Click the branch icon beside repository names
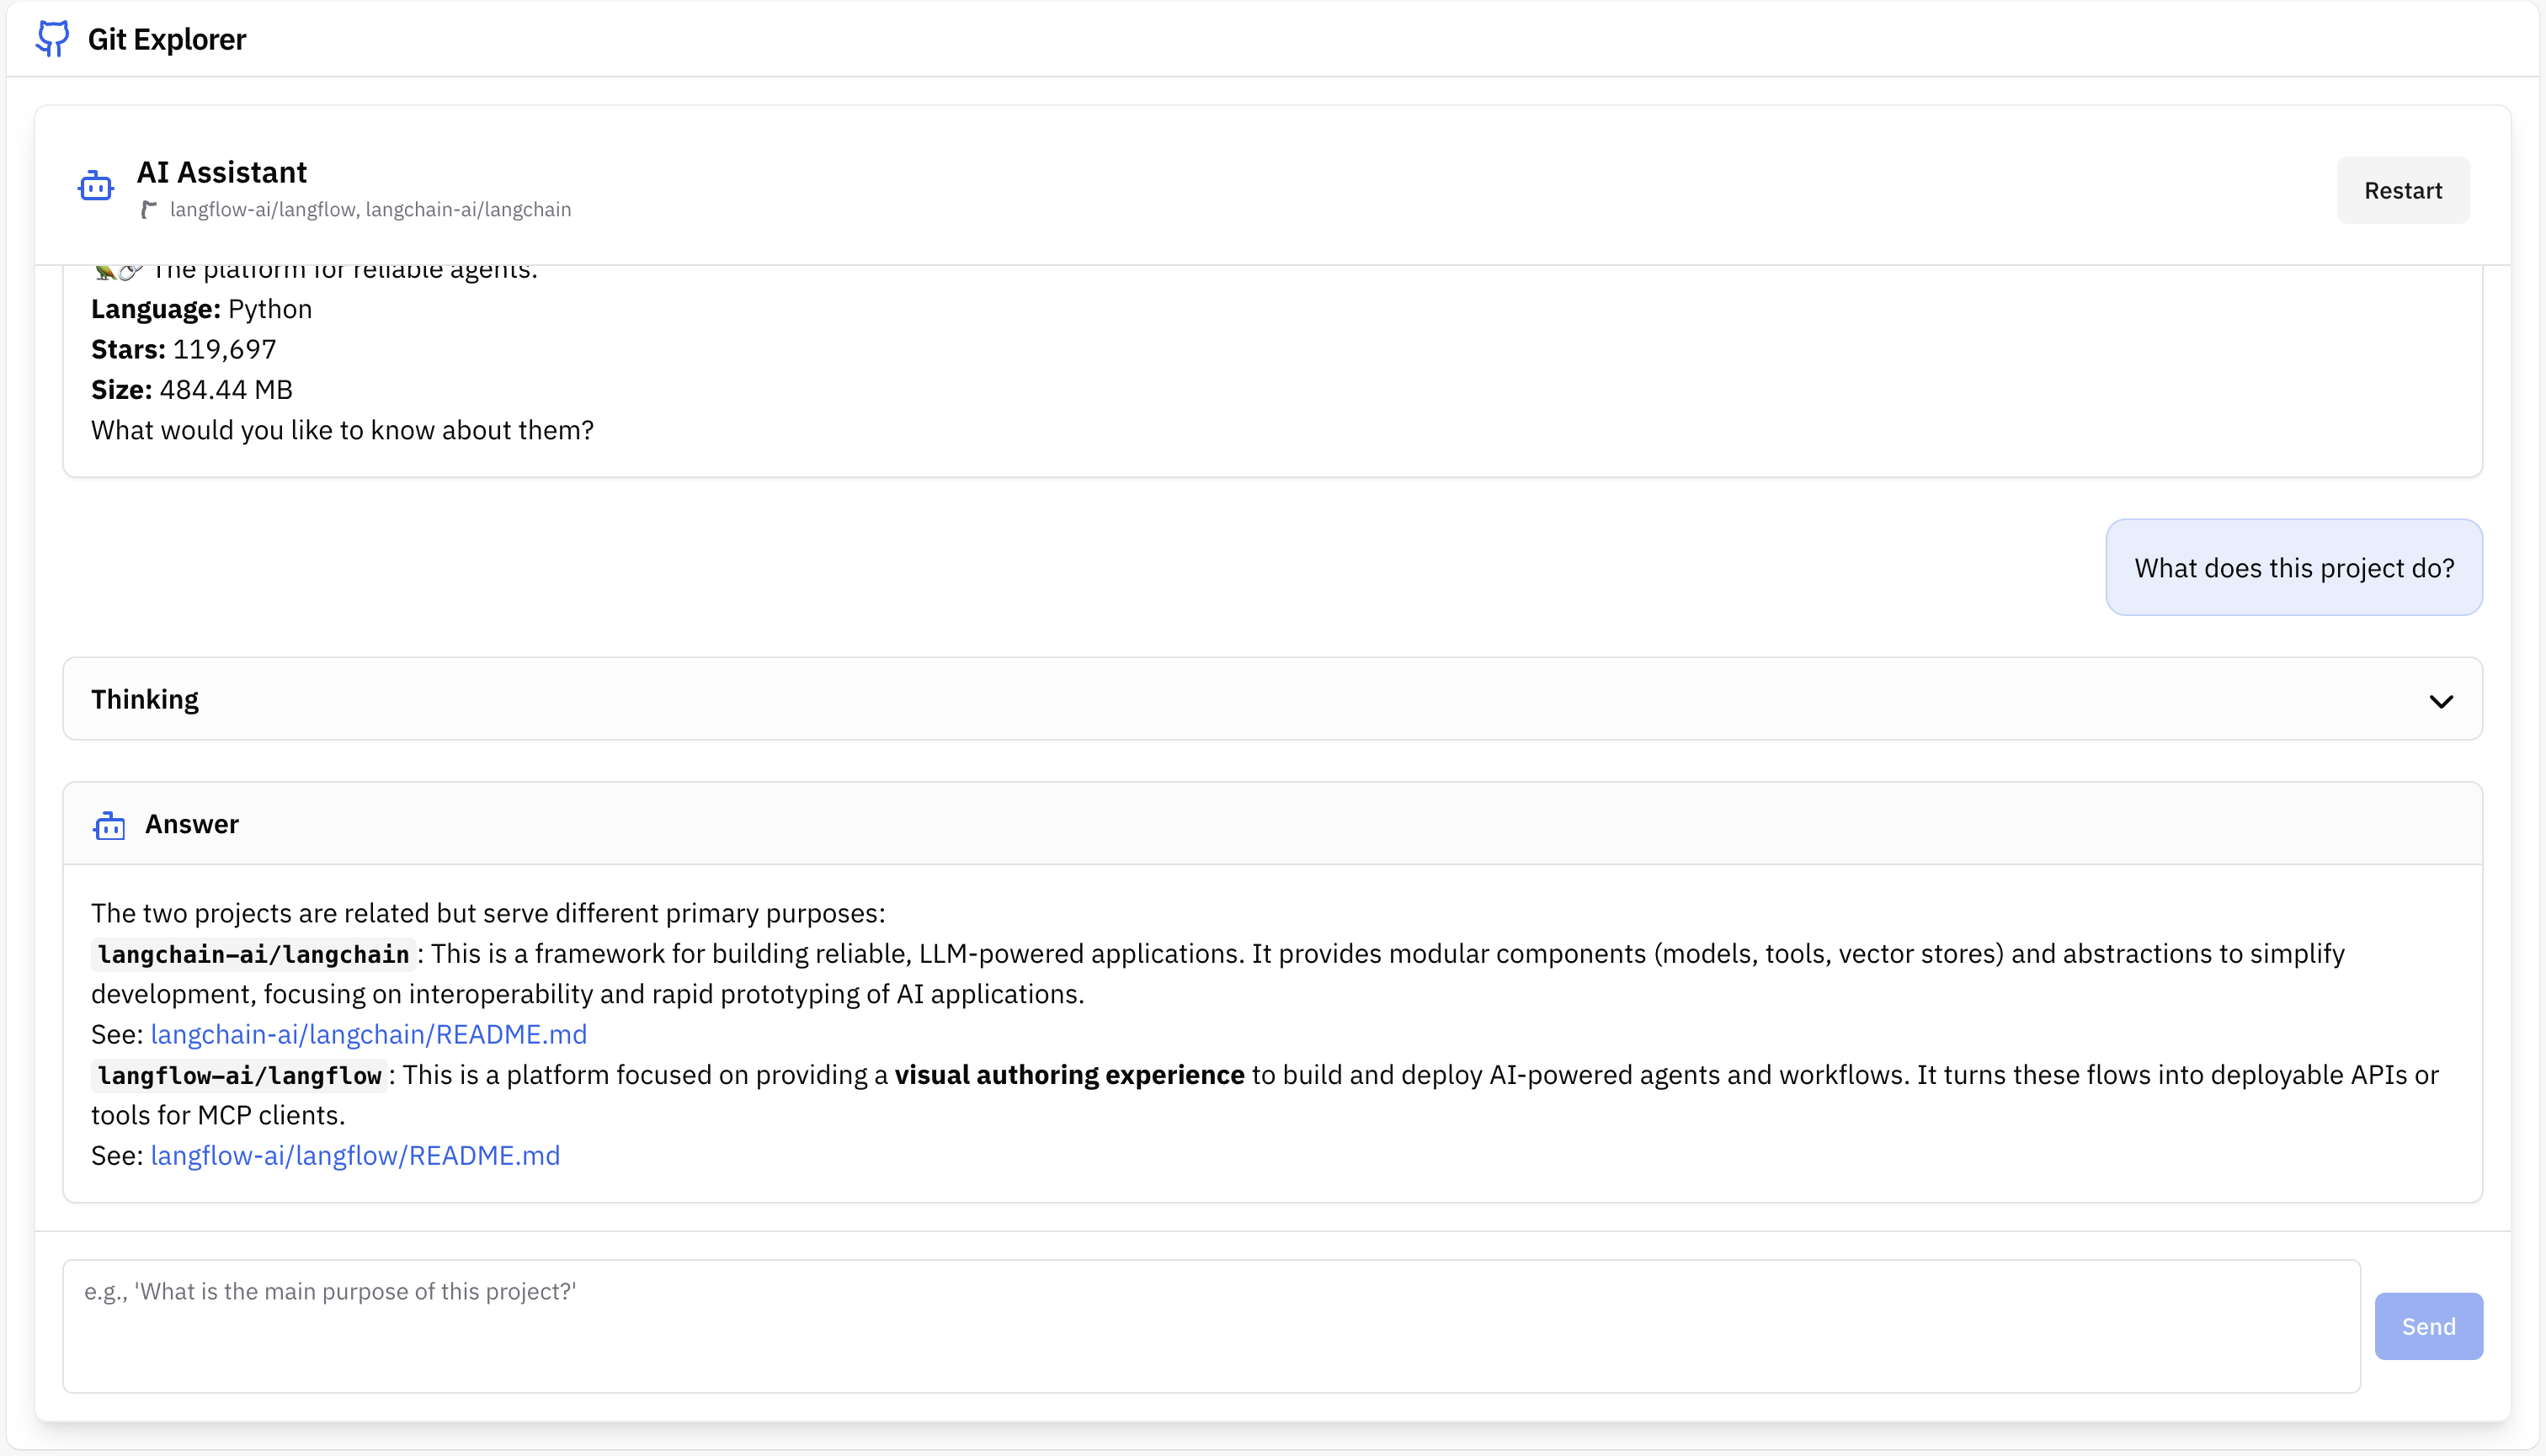 point(150,209)
